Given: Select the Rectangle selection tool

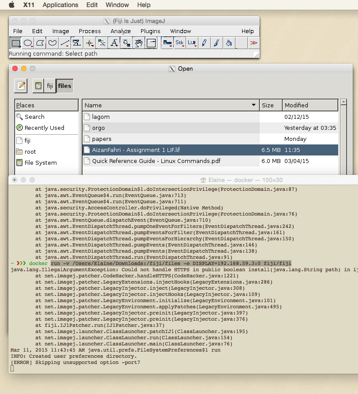Looking at the screenshot, I should (x=15, y=43).
